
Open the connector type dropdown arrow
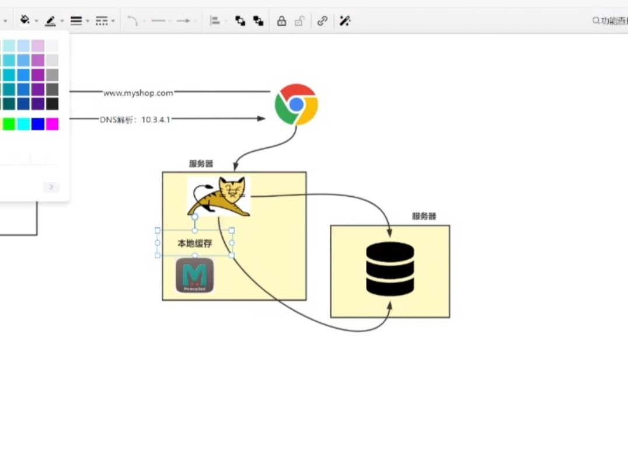[144, 21]
